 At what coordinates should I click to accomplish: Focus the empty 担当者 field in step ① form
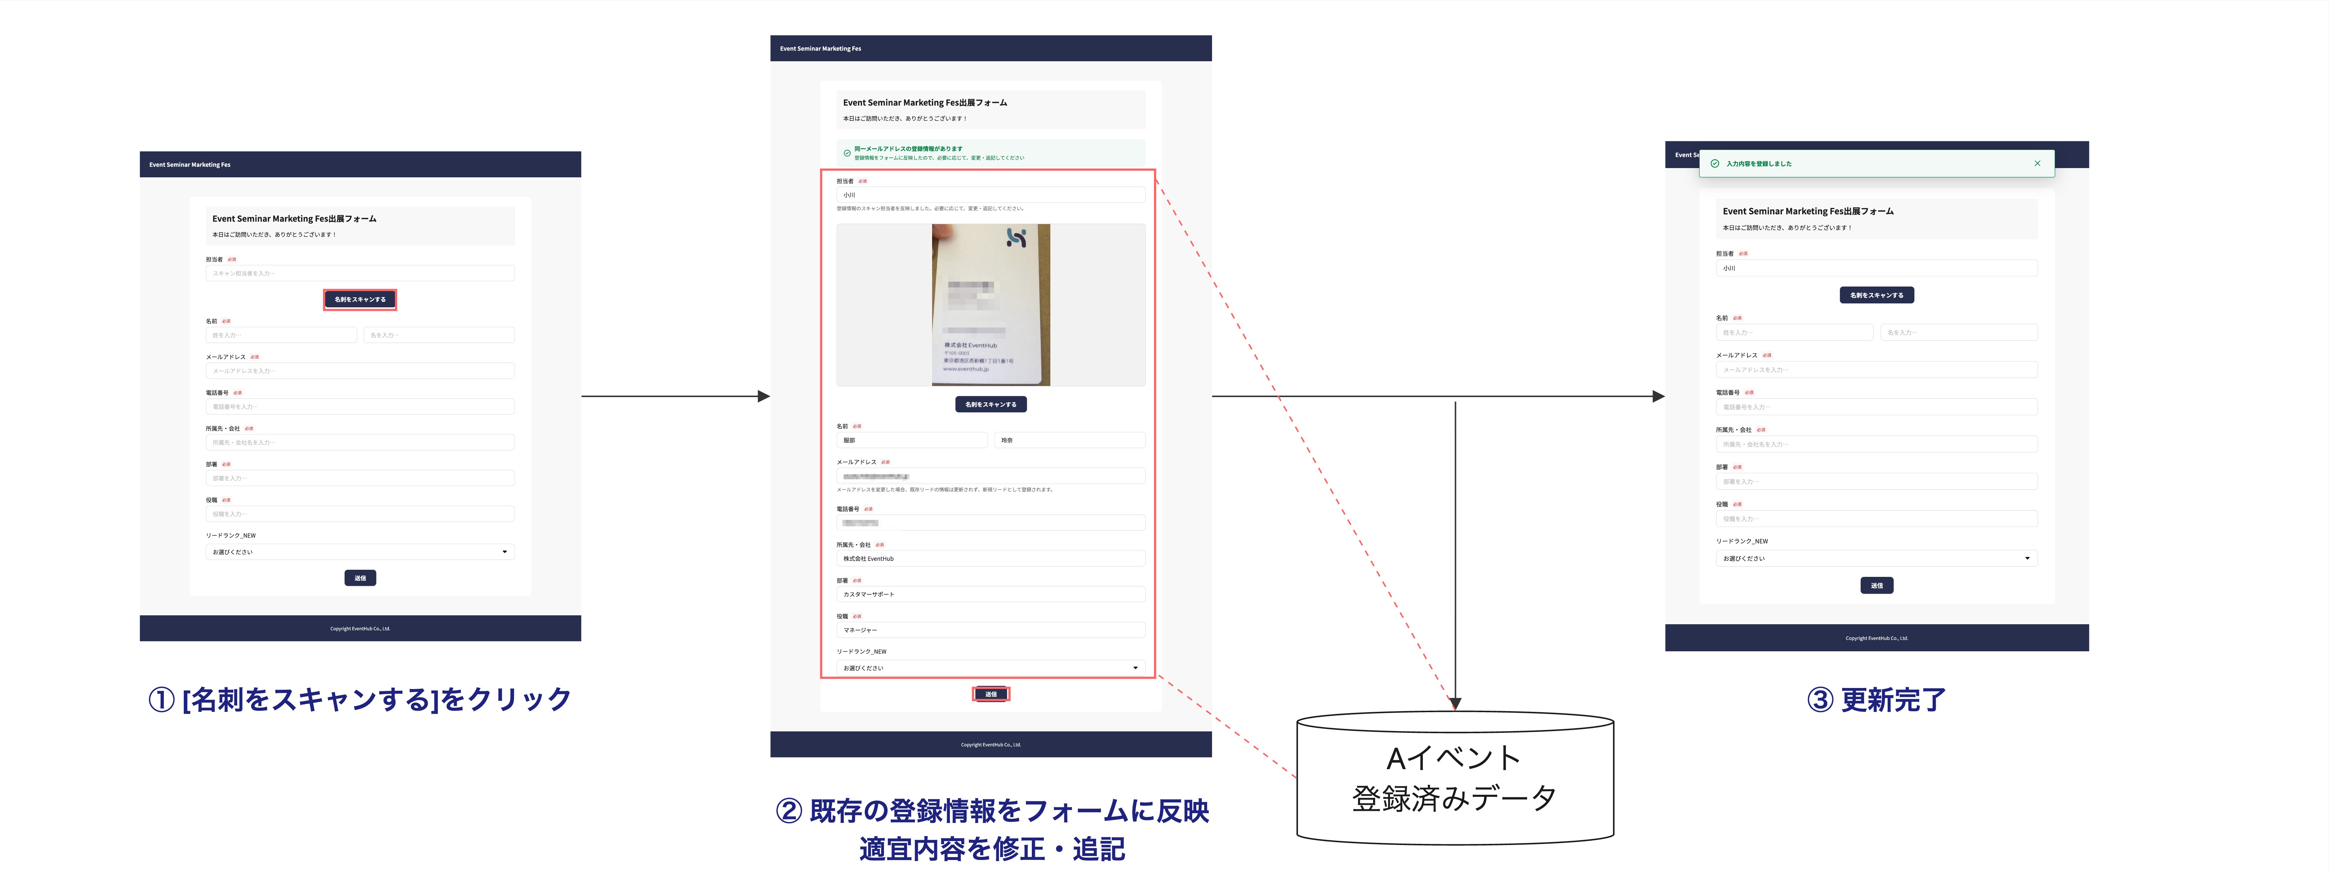360,273
